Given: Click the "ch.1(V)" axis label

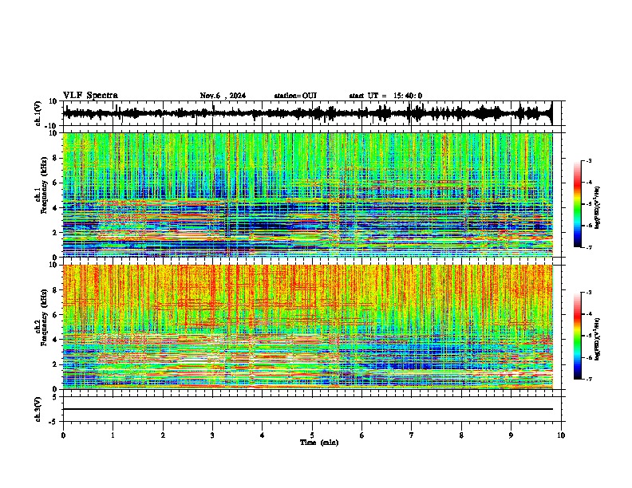Looking at the screenshot, I should pyautogui.click(x=38, y=113).
